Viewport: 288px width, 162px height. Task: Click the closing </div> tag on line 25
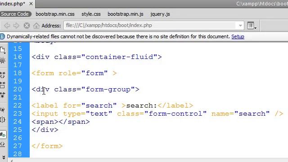(45, 130)
